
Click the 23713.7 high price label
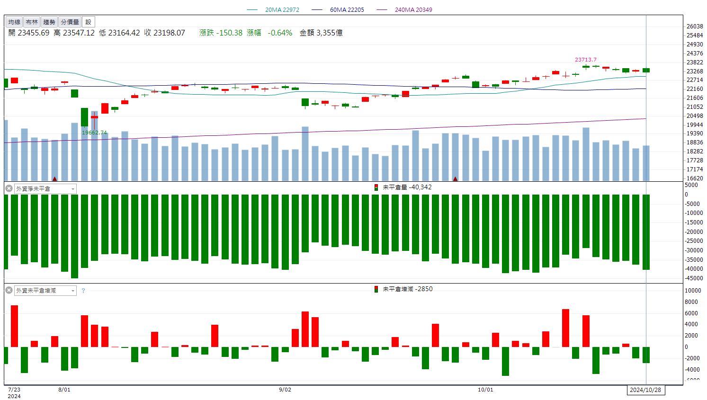point(586,60)
